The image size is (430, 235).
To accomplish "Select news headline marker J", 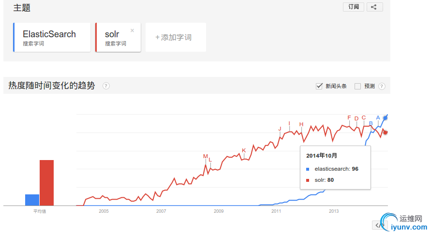I will pyautogui.click(x=280, y=129).
